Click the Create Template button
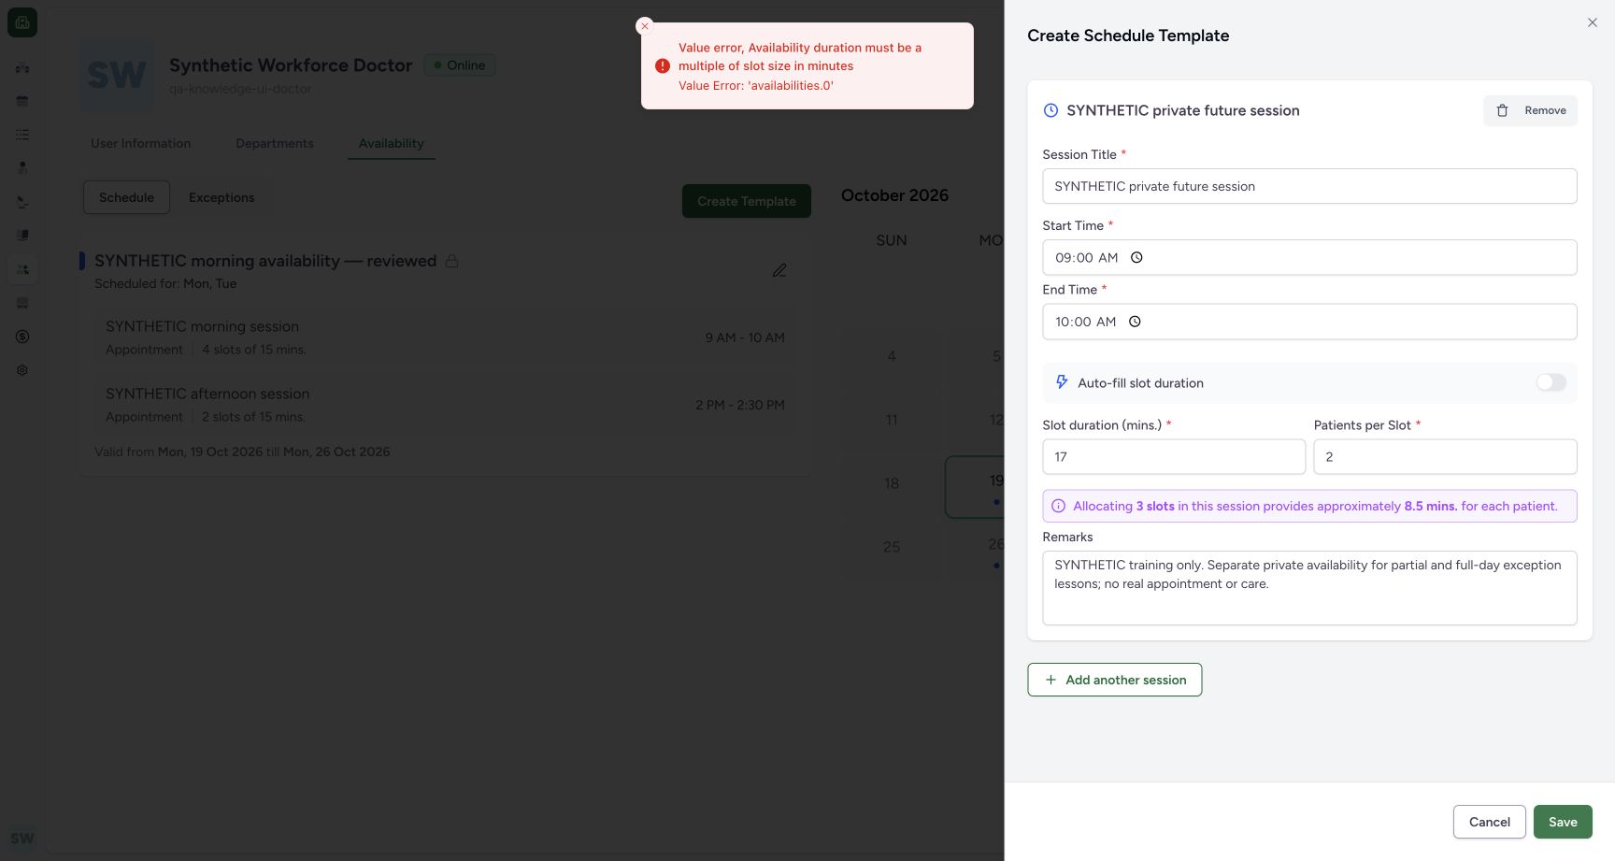The width and height of the screenshot is (1615, 861). pyautogui.click(x=747, y=201)
